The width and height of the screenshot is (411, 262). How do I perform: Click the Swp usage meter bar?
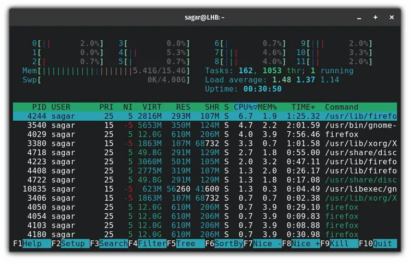106,80
